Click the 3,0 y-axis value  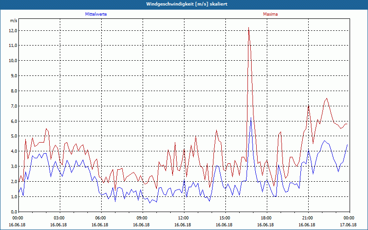click(x=14, y=167)
